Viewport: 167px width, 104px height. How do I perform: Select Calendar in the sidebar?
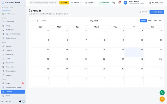click(x=13, y=92)
